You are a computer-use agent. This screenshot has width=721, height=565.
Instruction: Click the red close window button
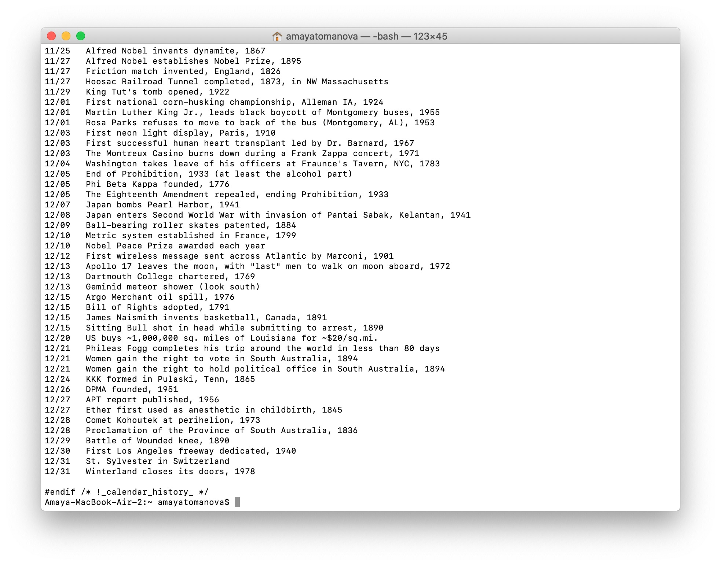click(51, 36)
